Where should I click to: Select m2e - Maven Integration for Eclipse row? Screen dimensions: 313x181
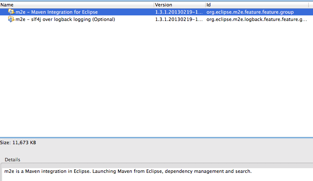[156, 12]
